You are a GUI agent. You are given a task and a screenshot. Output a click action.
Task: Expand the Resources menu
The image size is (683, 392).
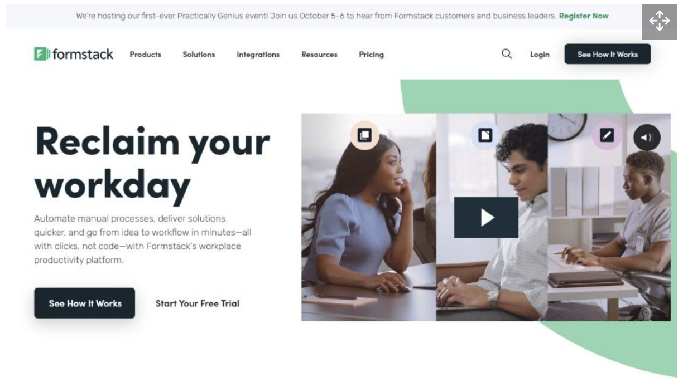point(319,55)
